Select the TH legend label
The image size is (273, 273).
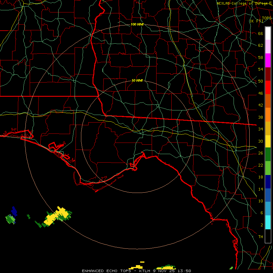261,237
